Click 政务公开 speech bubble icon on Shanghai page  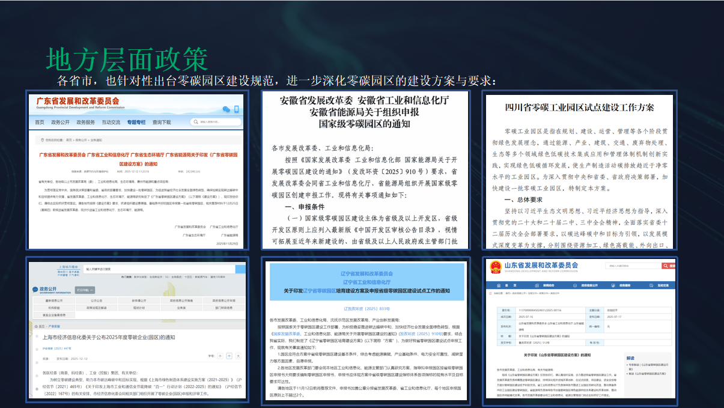(x=35, y=289)
